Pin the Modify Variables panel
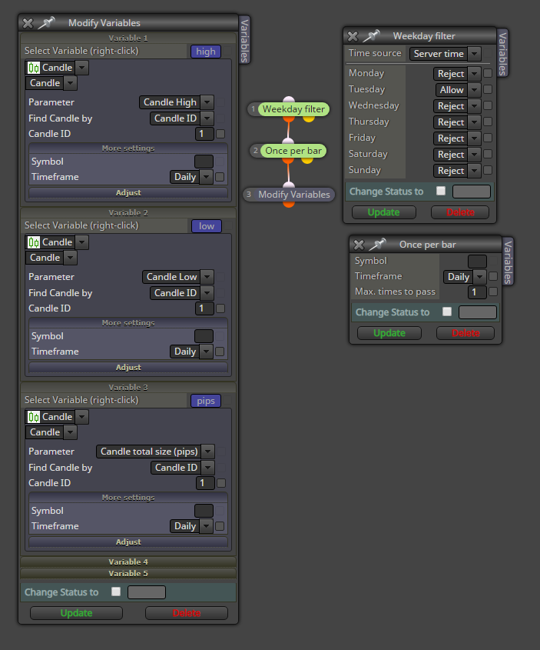The image size is (540, 650). click(x=46, y=23)
